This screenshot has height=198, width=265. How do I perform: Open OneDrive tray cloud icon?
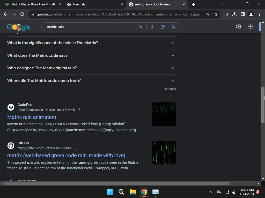(219, 192)
